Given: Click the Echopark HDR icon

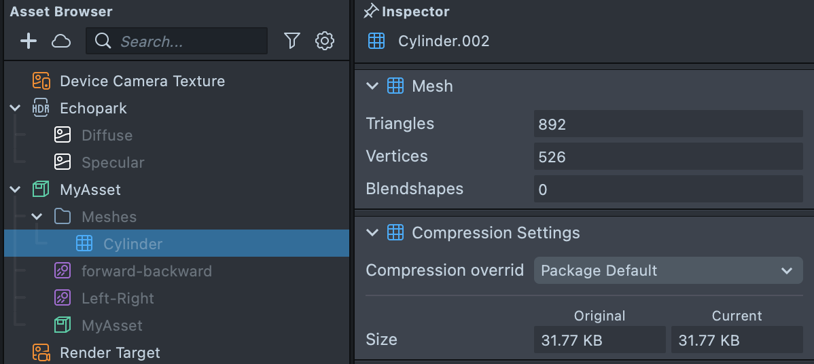Looking at the screenshot, I should 41,109.
